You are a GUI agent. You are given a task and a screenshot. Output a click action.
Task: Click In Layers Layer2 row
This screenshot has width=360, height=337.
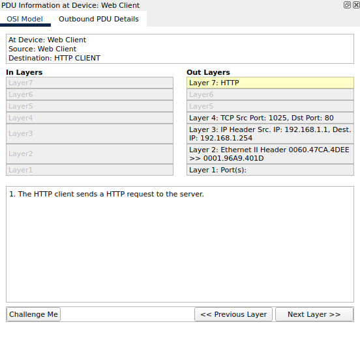point(89,154)
